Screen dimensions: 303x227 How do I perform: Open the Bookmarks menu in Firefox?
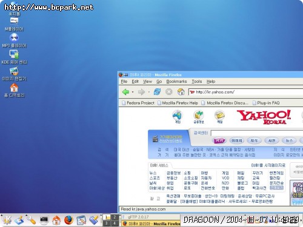pos(176,82)
